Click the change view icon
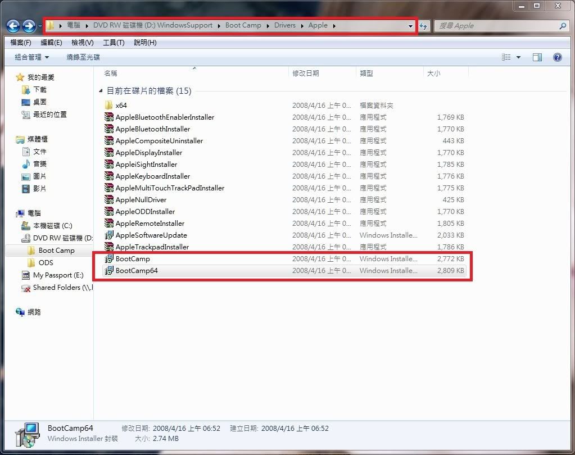 (506, 57)
